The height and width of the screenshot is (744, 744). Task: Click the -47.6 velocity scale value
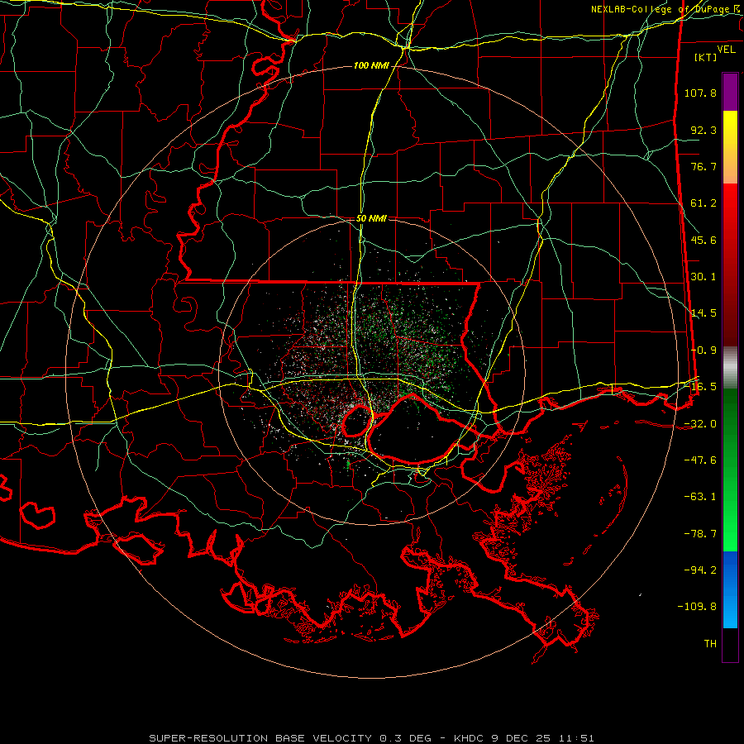[x=700, y=460]
